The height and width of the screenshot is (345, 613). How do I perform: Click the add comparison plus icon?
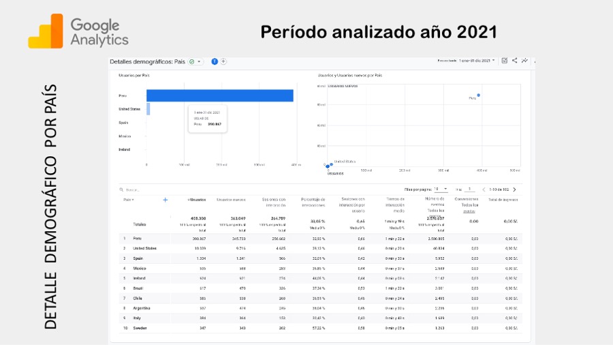223,61
